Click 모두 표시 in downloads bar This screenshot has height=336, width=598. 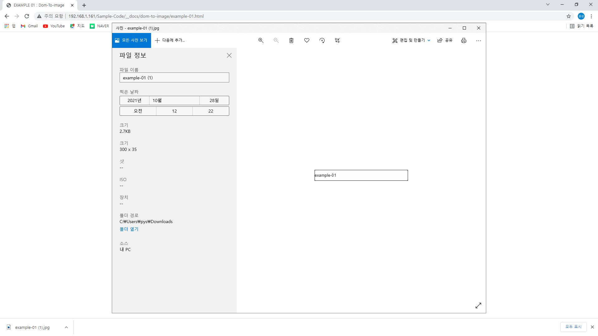pyautogui.click(x=573, y=327)
